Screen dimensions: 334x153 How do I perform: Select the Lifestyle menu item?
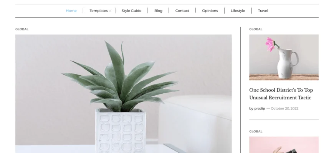238,11
